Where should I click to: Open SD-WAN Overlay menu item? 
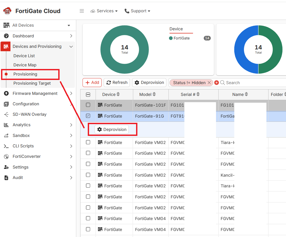click(x=30, y=114)
